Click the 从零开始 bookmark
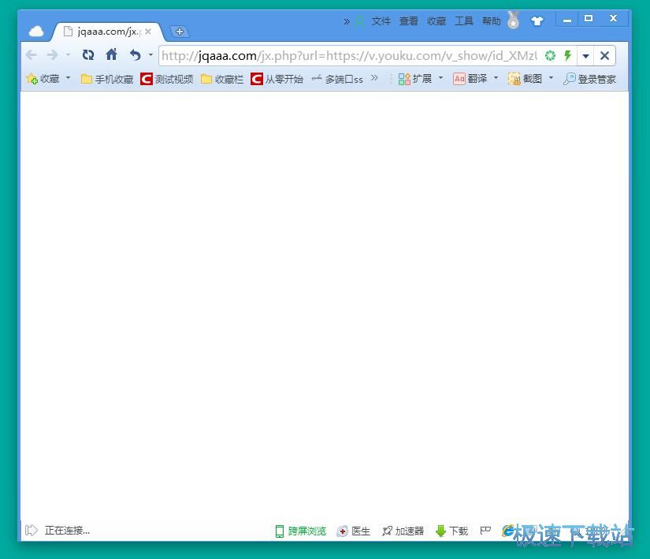 point(275,78)
